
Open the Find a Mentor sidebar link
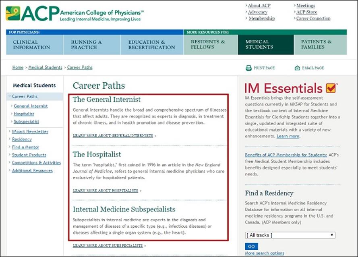coord(25,147)
